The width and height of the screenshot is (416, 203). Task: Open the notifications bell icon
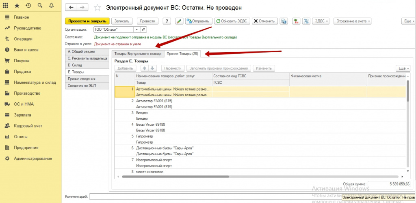tap(52, 5)
